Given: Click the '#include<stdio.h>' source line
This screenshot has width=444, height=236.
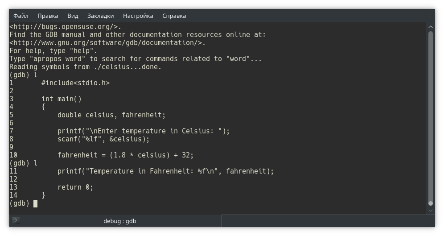Looking at the screenshot, I should pyautogui.click(x=75, y=83).
